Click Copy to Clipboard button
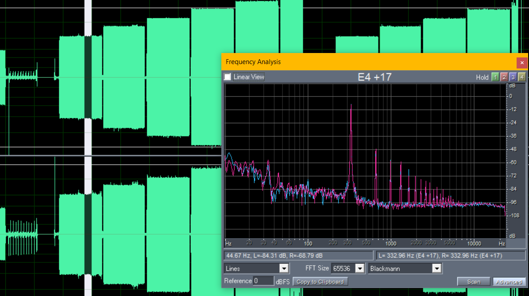The image size is (529, 296). click(320, 281)
